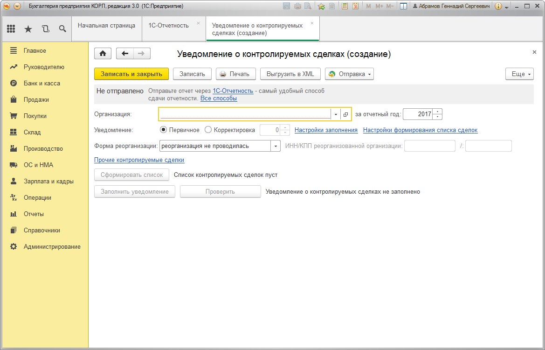
Task: Open the Организация field's open-form icon
Action: click(x=345, y=114)
